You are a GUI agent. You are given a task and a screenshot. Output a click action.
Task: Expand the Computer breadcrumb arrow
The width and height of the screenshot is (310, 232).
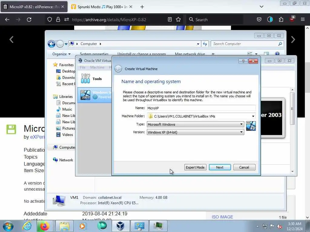point(101,44)
